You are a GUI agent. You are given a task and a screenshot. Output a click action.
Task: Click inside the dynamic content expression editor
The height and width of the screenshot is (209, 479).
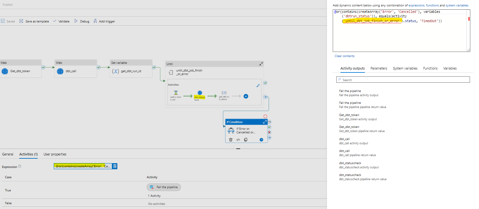click(x=402, y=30)
